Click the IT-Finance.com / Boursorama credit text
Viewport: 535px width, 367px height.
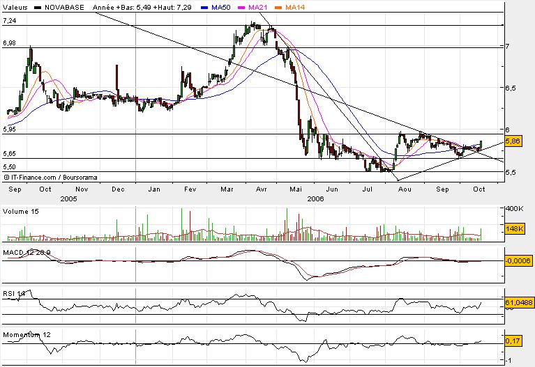click(50, 177)
